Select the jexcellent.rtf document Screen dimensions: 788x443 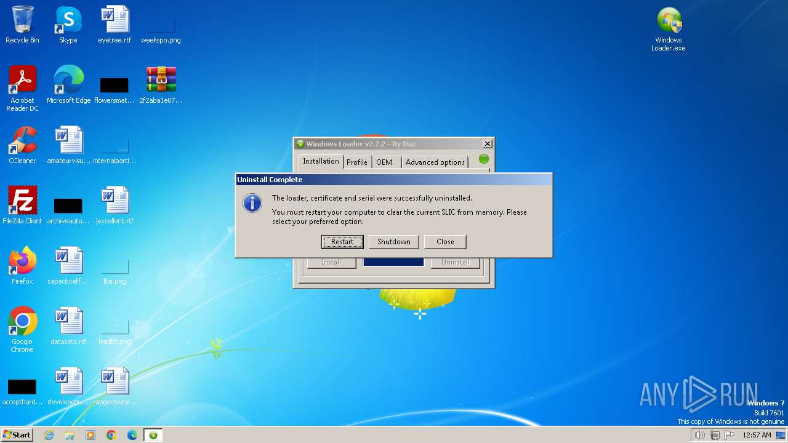(x=115, y=206)
